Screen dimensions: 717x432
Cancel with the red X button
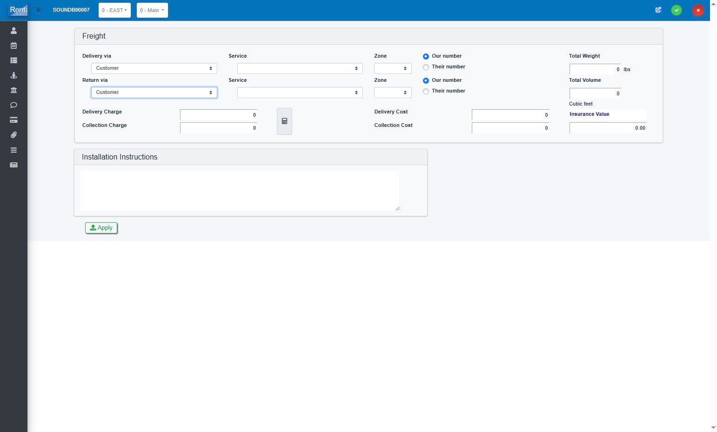(698, 10)
